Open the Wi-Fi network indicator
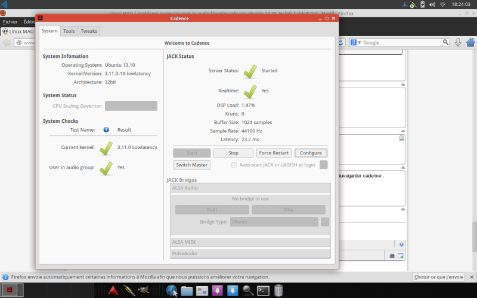This screenshot has height=298, width=477. (x=442, y=4)
